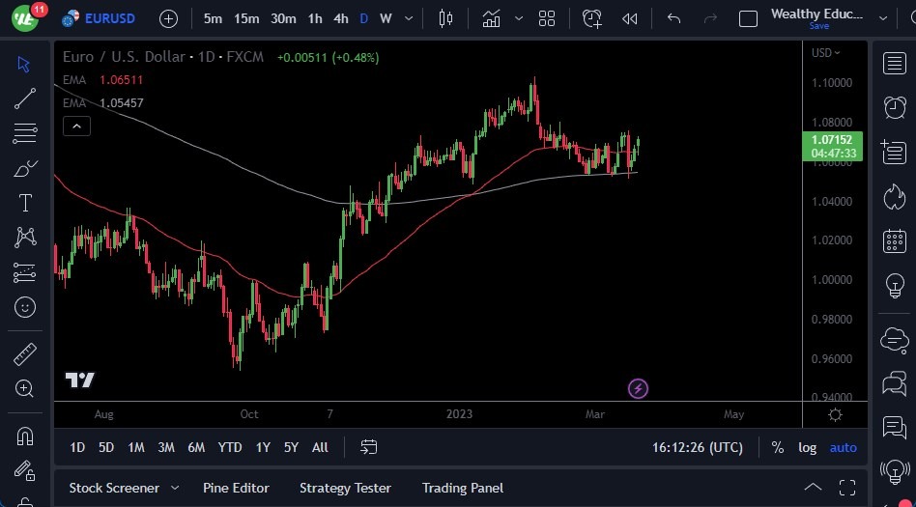Toggle percent scale mode
This screenshot has width=916, height=507.
coord(777,447)
